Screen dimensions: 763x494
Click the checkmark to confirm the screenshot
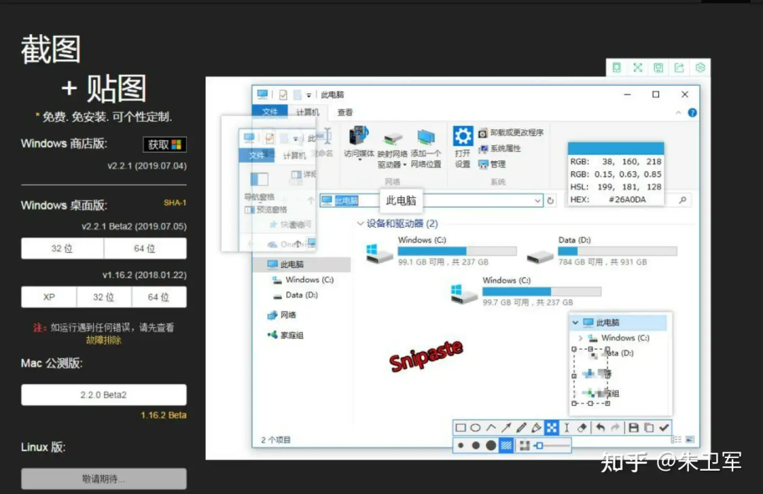pyautogui.click(x=665, y=428)
